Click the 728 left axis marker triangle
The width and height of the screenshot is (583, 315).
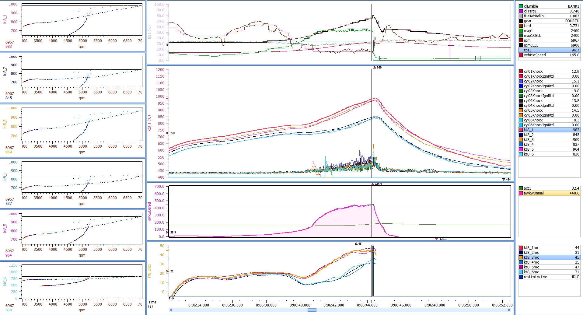click(x=167, y=133)
